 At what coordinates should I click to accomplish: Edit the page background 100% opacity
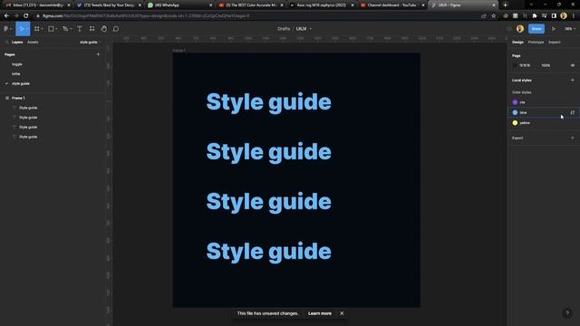point(546,65)
